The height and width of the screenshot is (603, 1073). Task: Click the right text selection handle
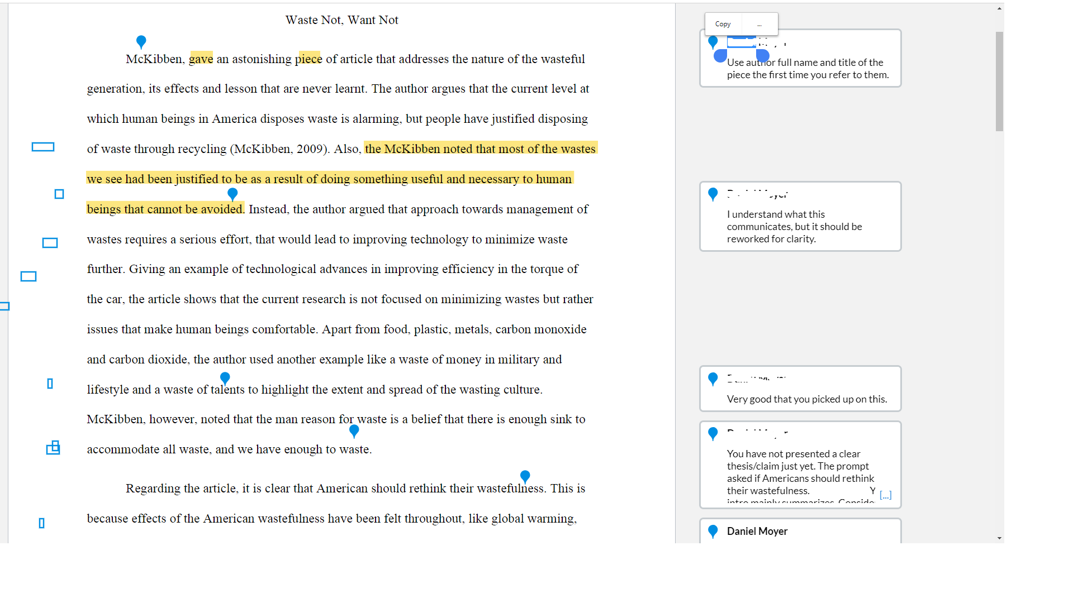pyautogui.click(x=763, y=56)
